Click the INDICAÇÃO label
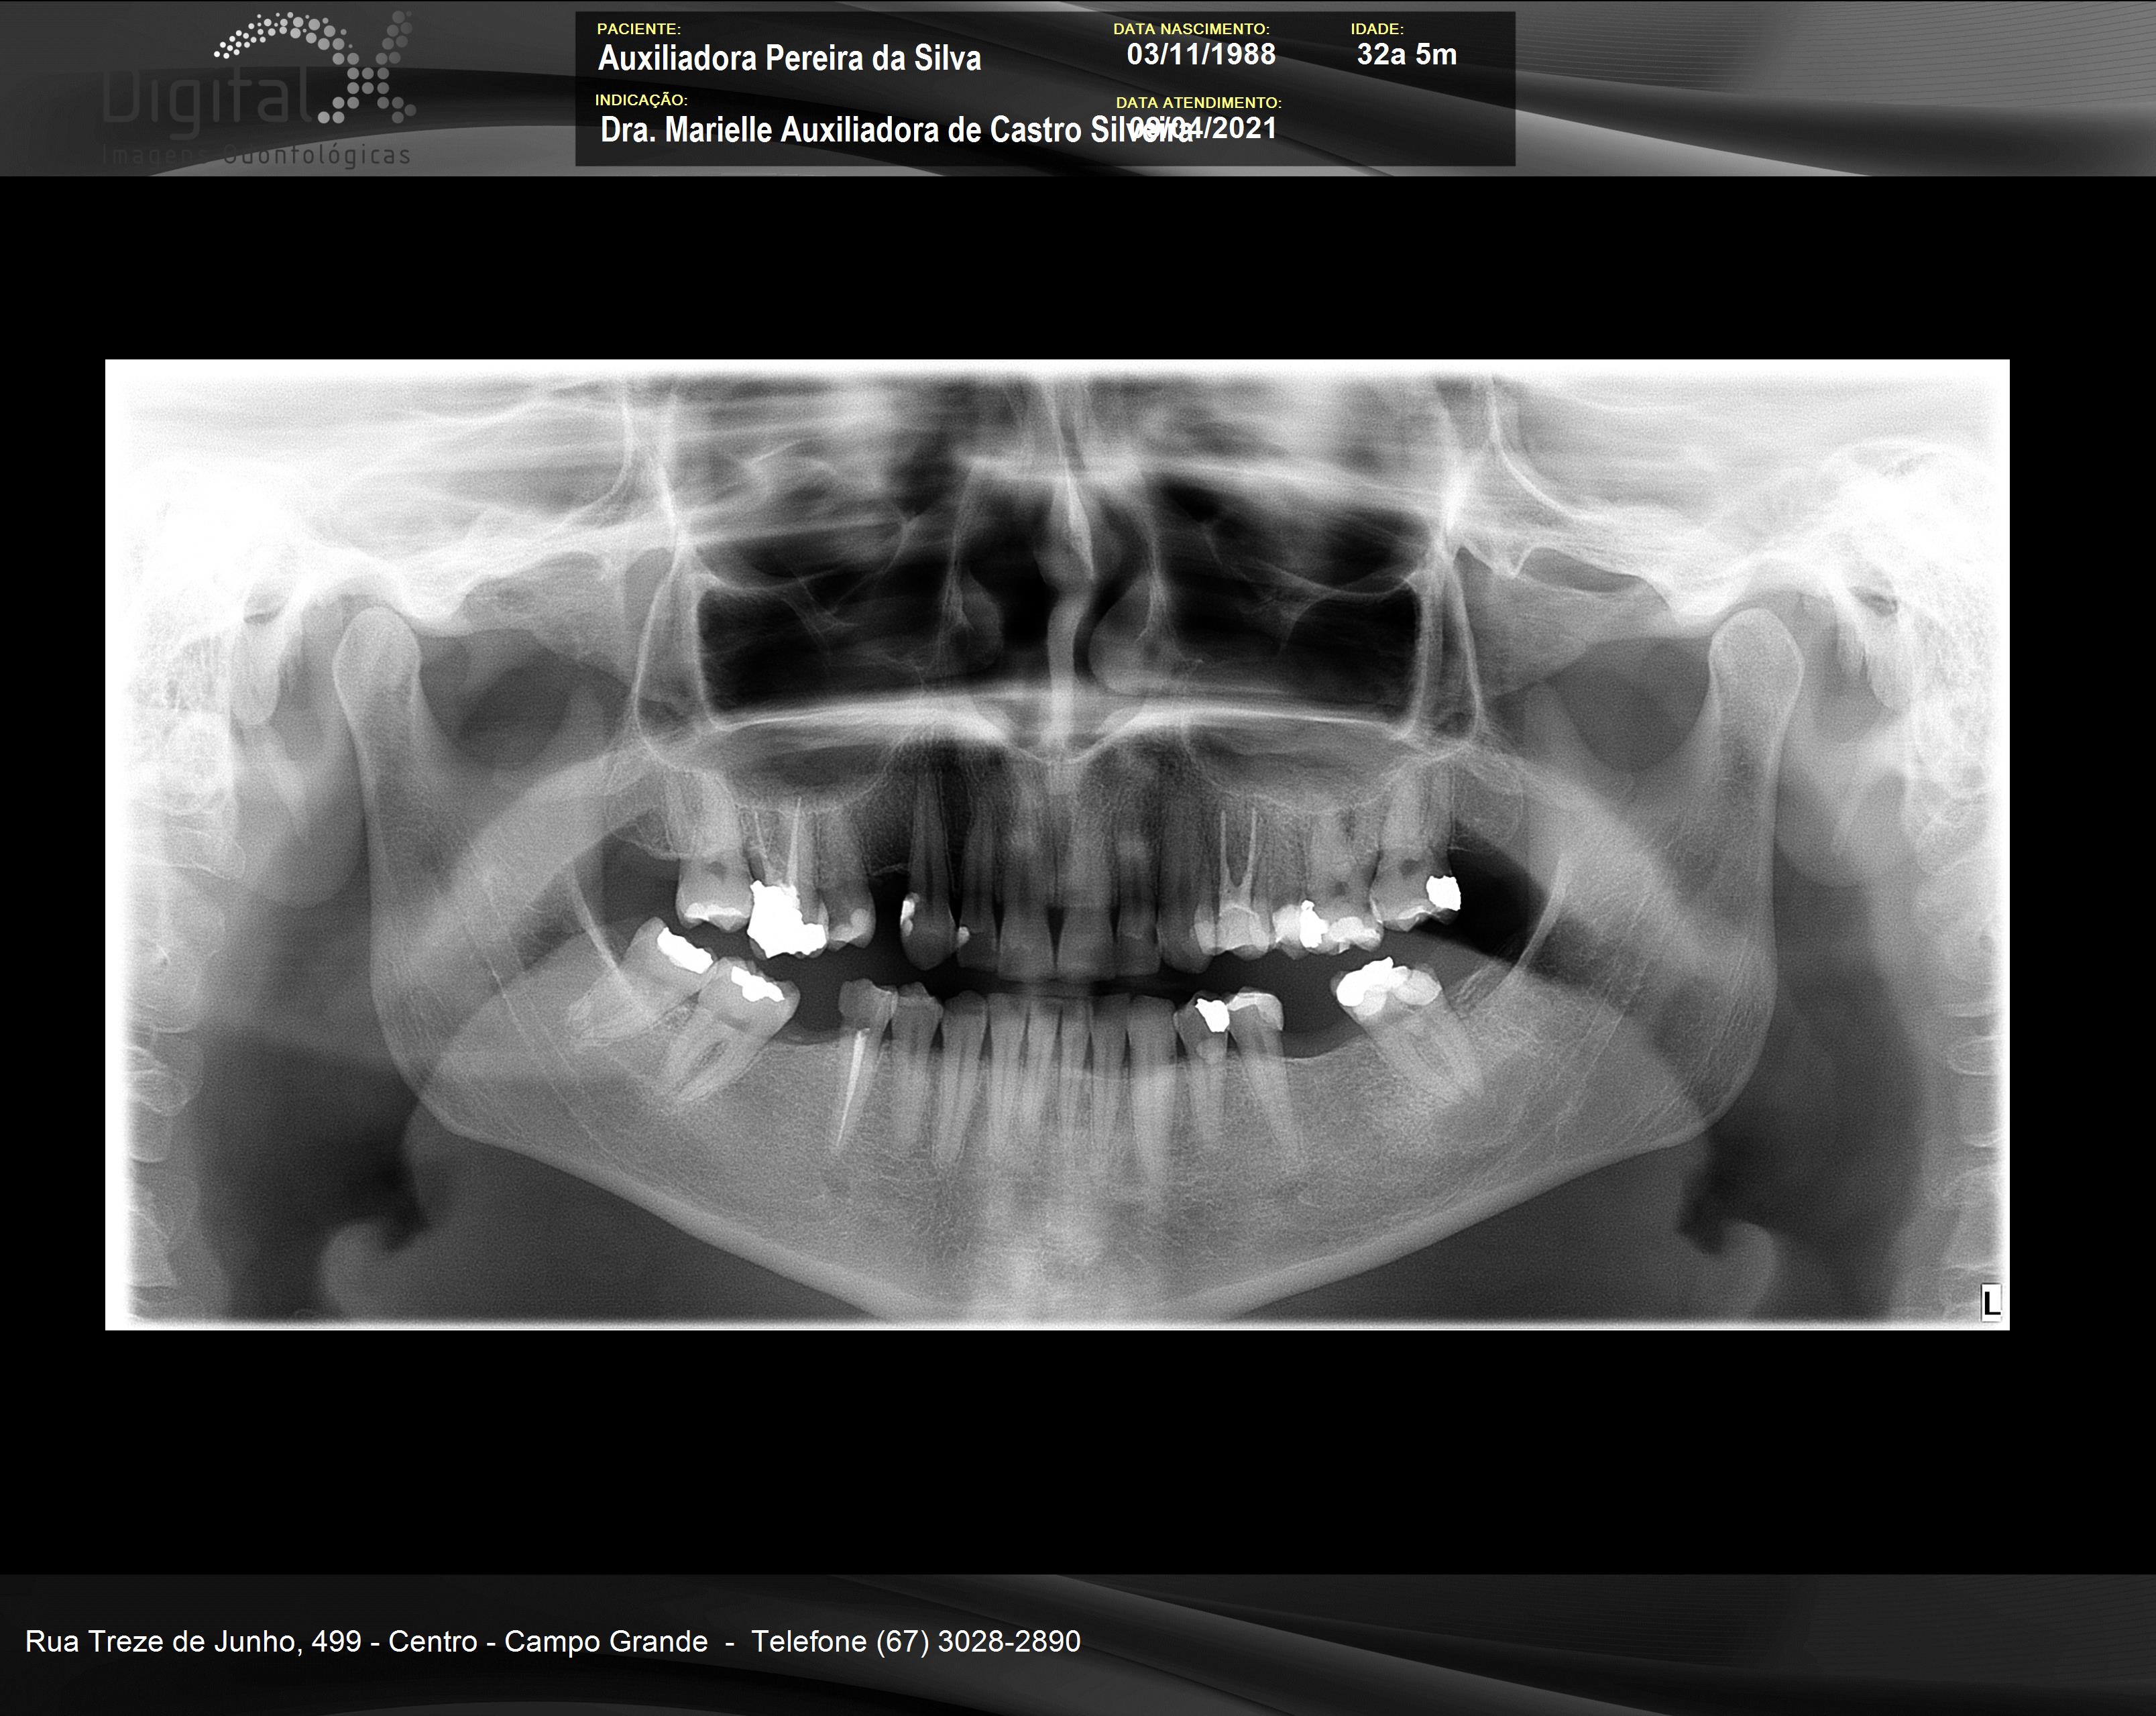The height and width of the screenshot is (1716, 2156). pyautogui.click(x=641, y=100)
